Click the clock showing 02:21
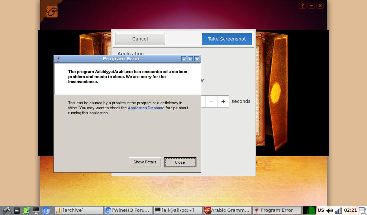 tap(351, 210)
